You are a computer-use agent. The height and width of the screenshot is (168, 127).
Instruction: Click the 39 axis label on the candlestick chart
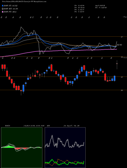point(122,90)
